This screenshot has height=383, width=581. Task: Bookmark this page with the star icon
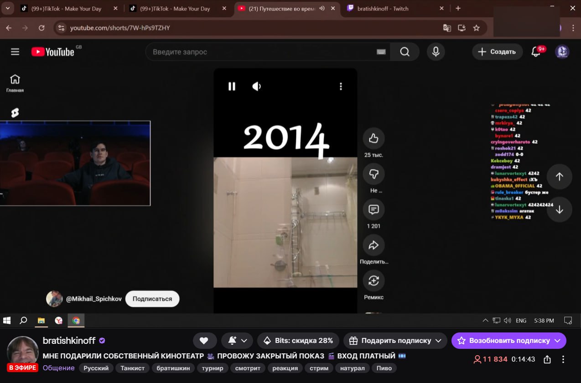coord(477,28)
